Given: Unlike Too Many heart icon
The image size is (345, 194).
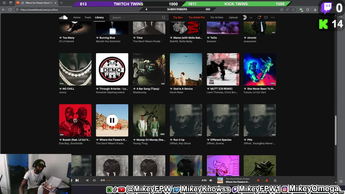Looking at the screenshot, I should pyautogui.click(x=61, y=38).
